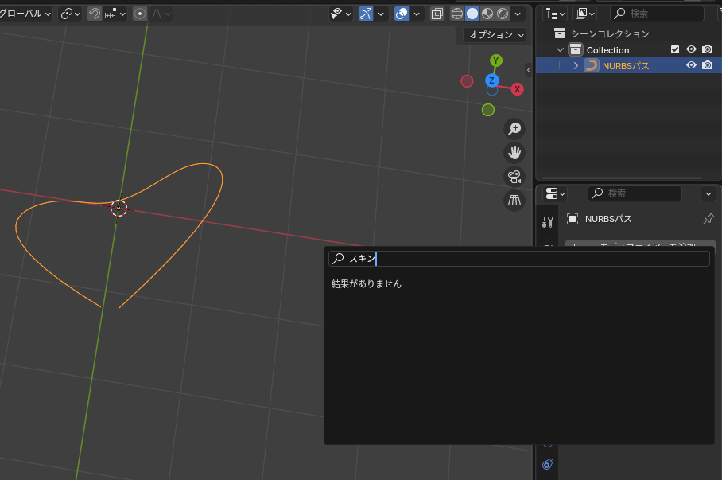Viewport: 722px width, 480px height.
Task: Click the zoom view magnifier icon
Action: point(514,128)
